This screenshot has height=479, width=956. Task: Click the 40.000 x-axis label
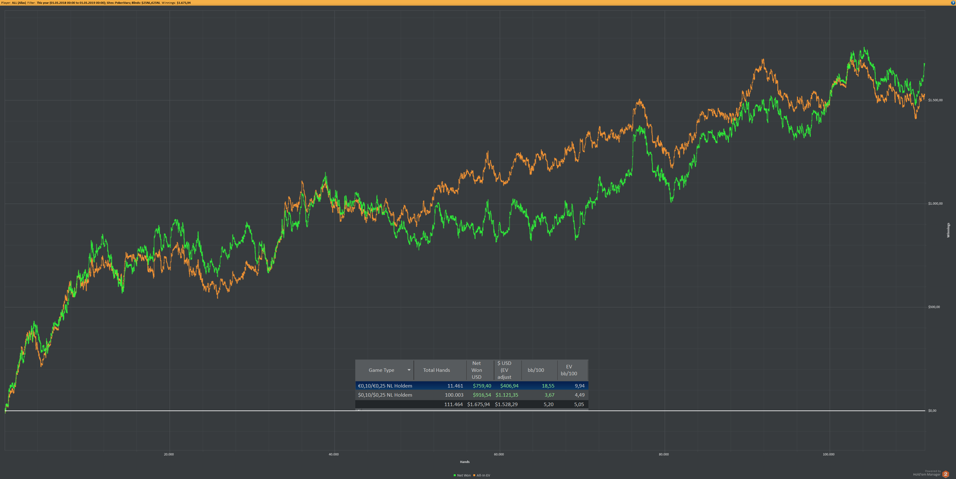click(x=334, y=454)
